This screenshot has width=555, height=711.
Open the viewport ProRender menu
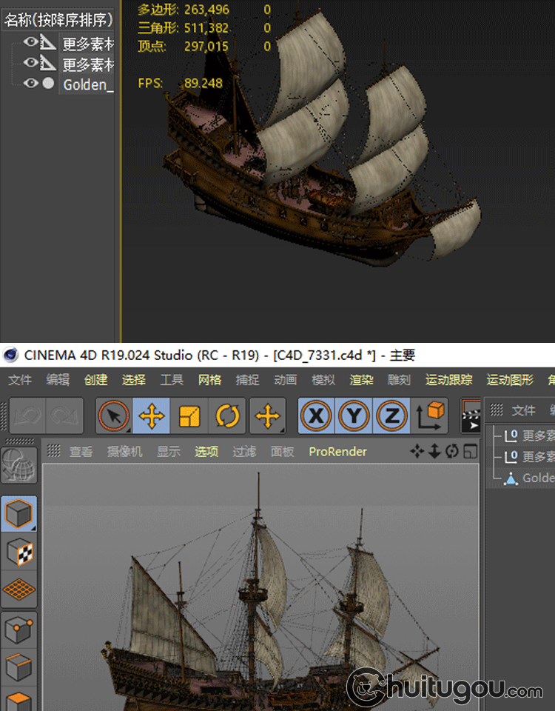coord(337,451)
